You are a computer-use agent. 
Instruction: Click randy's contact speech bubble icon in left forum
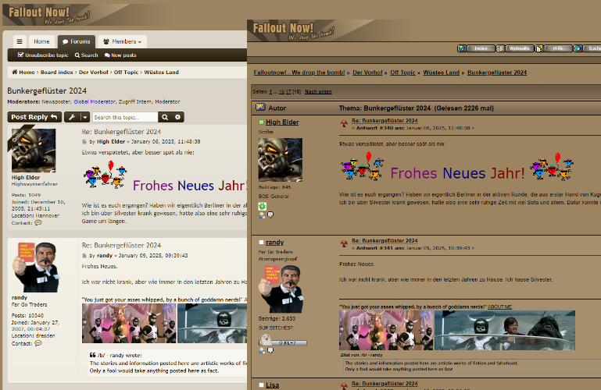click(x=38, y=343)
